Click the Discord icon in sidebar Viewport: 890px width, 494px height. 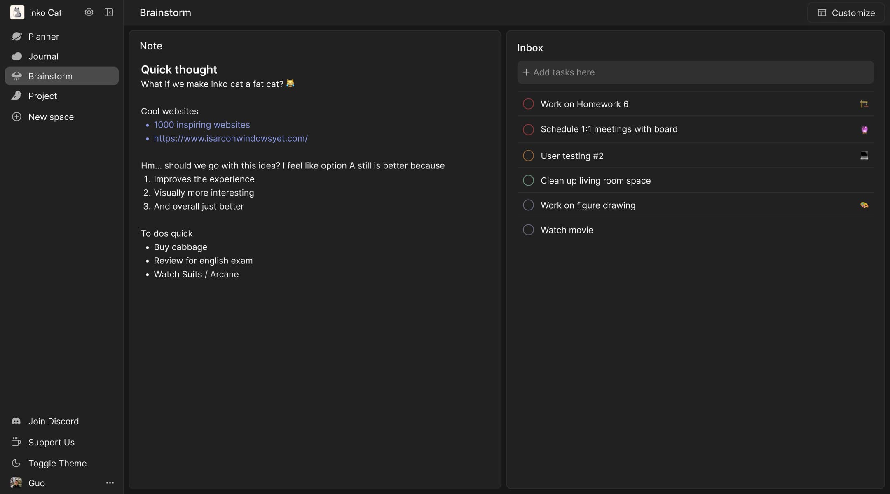pos(16,421)
